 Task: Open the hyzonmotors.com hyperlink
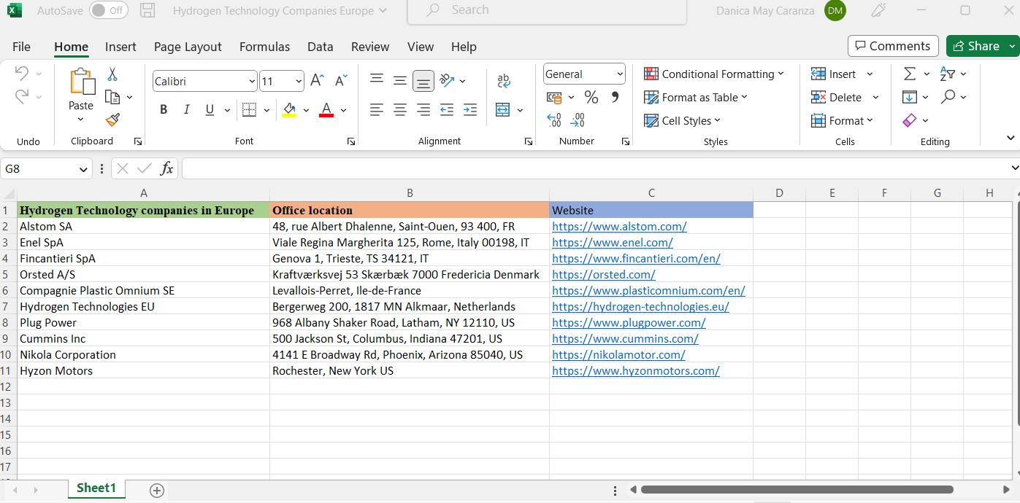635,371
